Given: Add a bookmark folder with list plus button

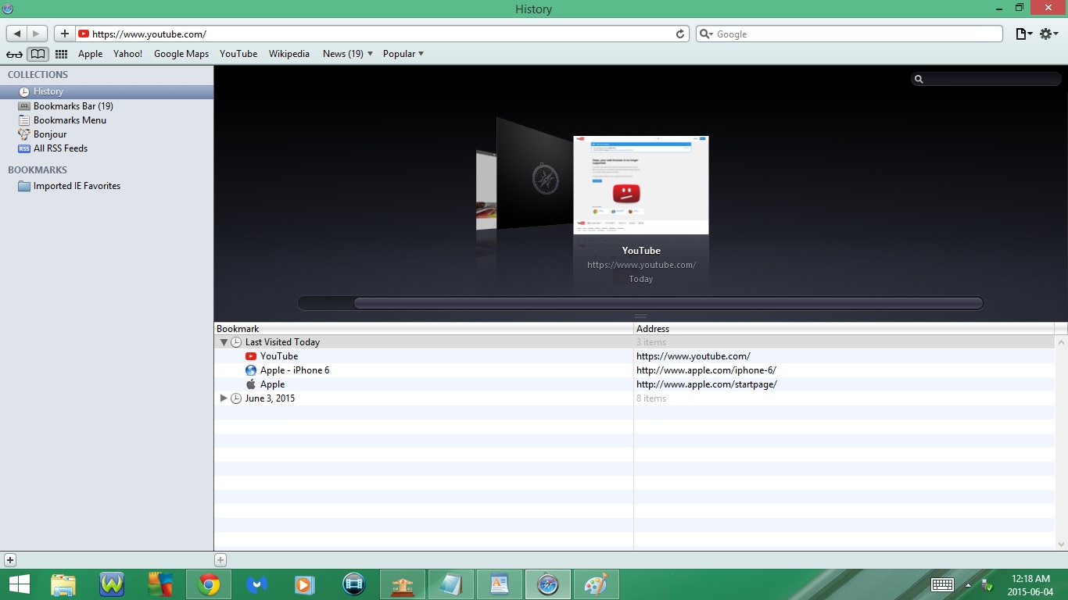Looking at the screenshot, I should (220, 559).
